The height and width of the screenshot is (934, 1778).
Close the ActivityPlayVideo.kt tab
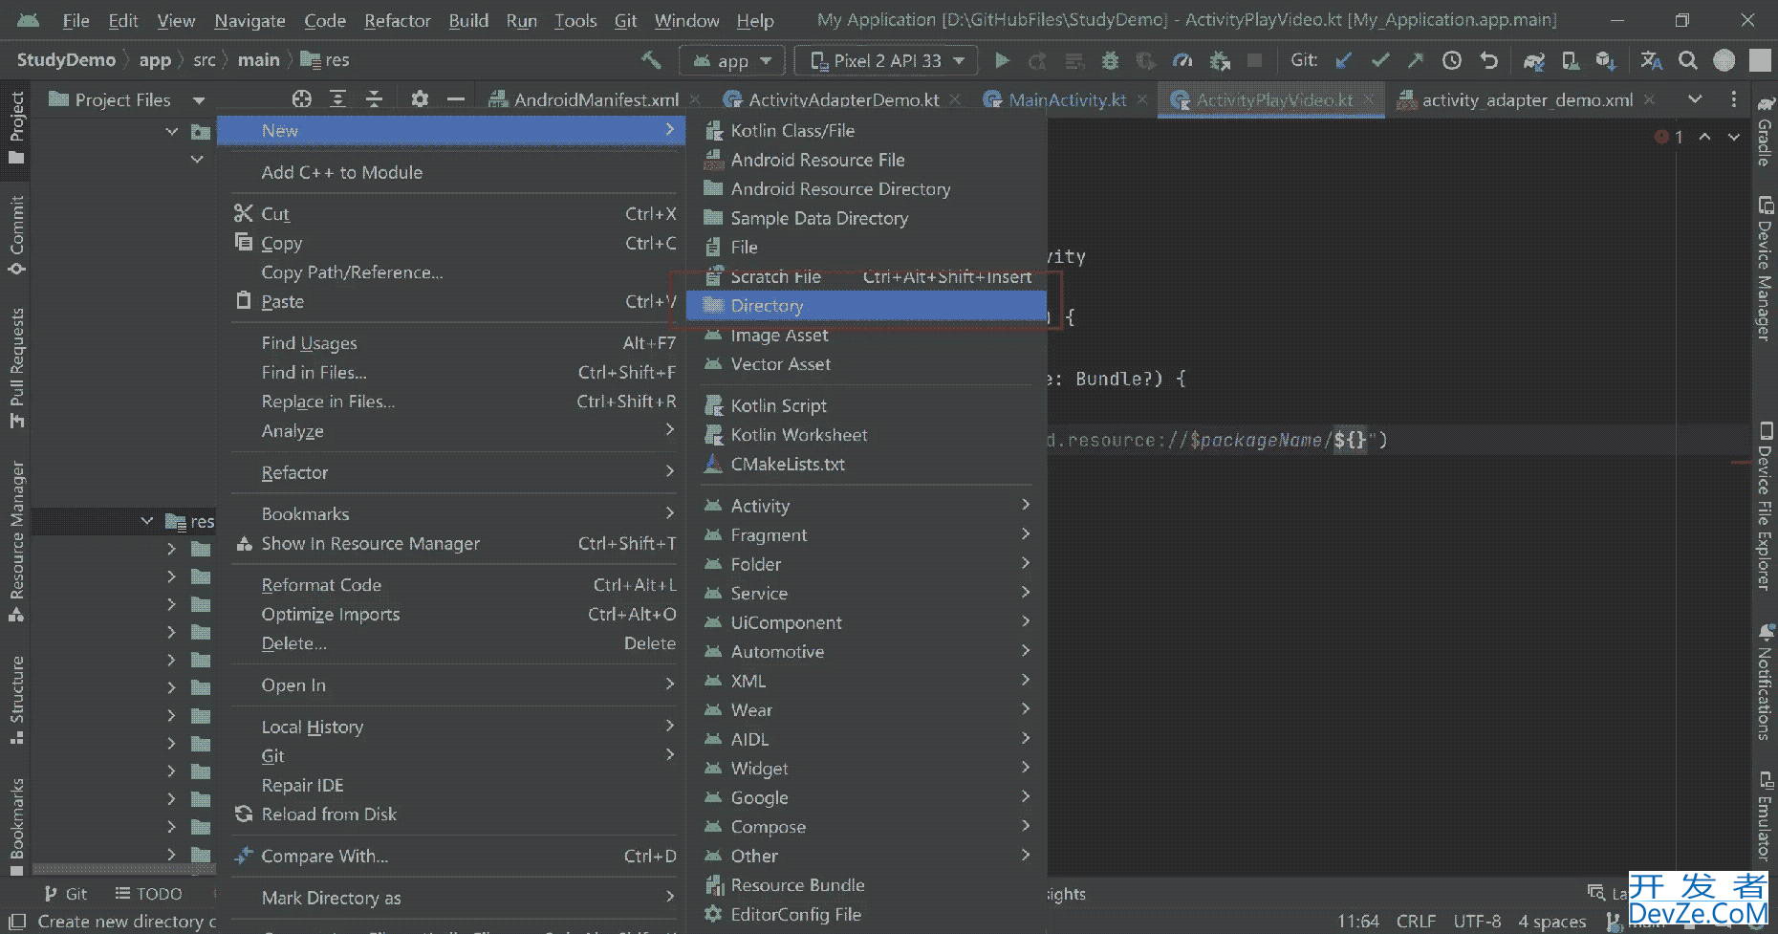click(1368, 99)
